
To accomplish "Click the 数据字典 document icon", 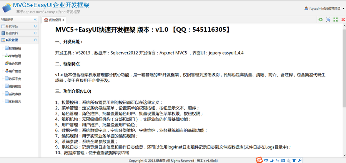I will pyautogui.click(x=7, y=78).
